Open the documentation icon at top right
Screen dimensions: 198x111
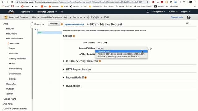(x=187, y=23)
